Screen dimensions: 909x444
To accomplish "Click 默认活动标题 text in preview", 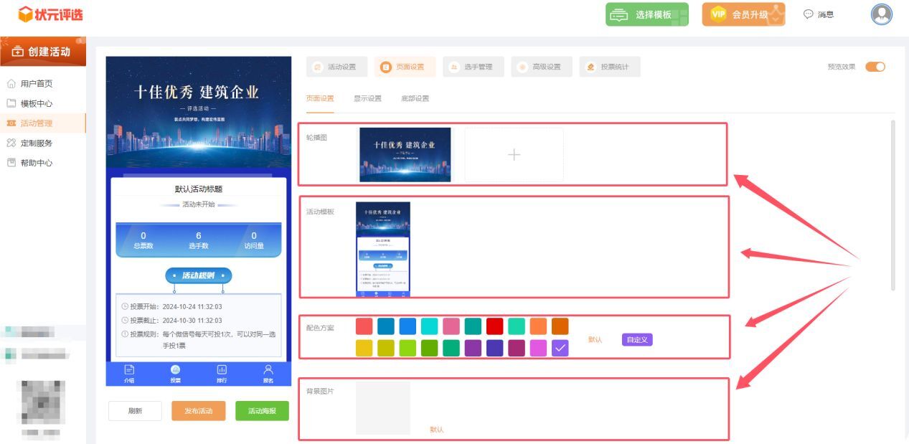I will 199,189.
